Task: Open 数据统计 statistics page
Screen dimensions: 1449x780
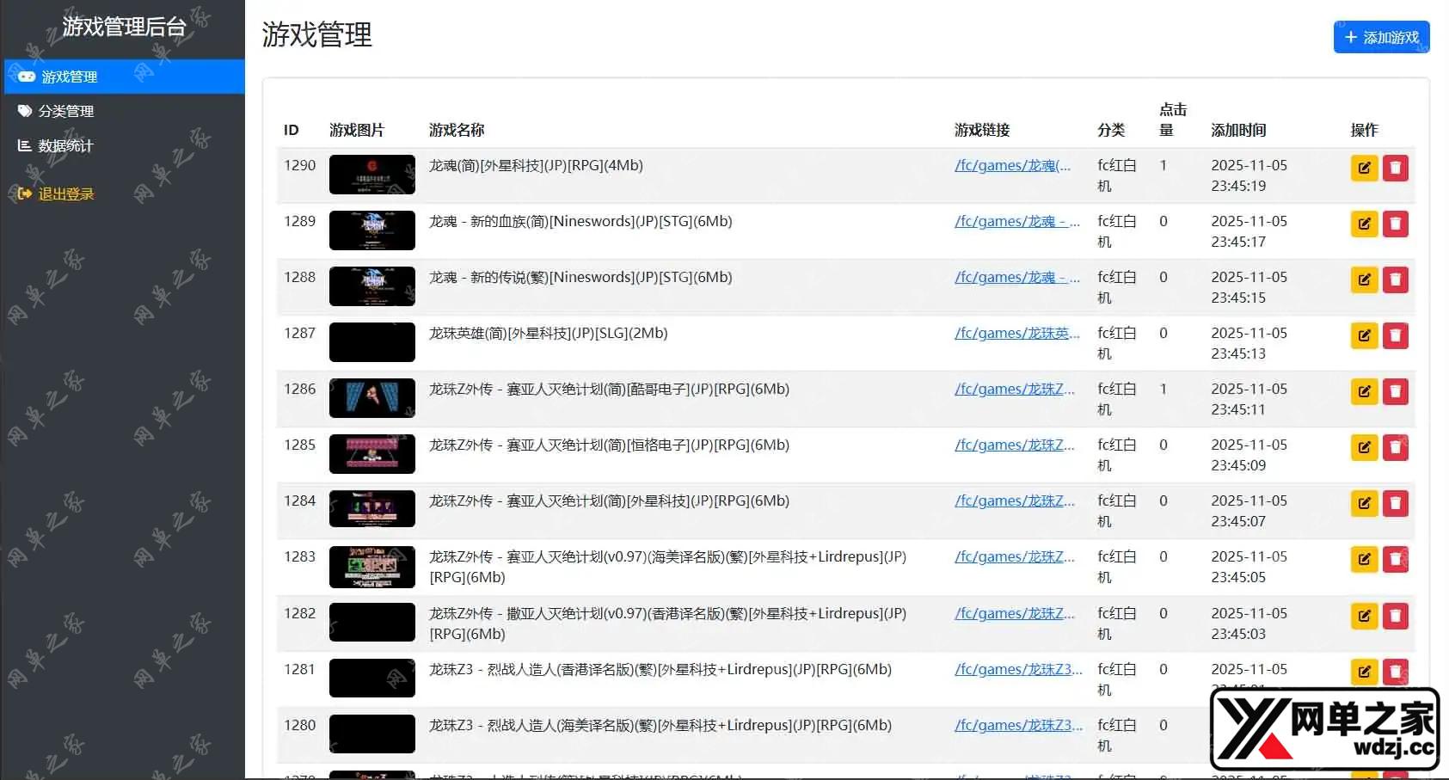Action: click(x=65, y=145)
